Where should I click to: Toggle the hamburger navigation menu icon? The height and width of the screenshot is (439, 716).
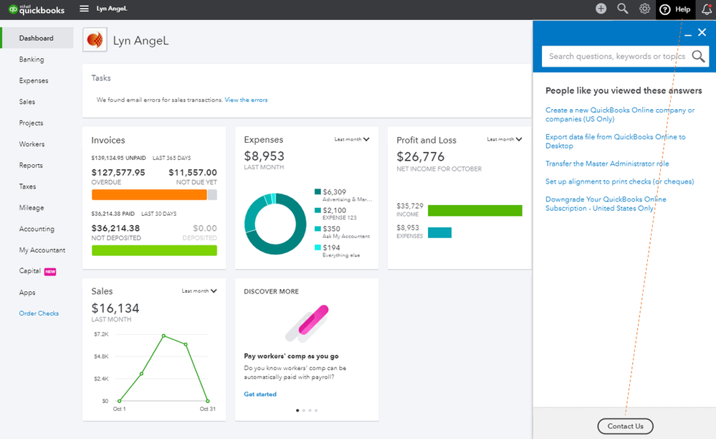point(84,9)
